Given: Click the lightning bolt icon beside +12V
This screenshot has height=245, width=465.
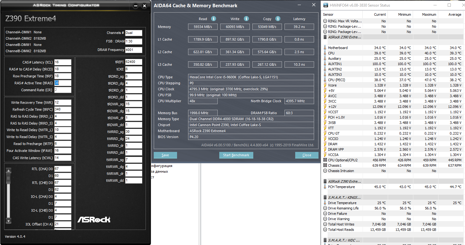Looking at the screenshot, I should point(325,107).
